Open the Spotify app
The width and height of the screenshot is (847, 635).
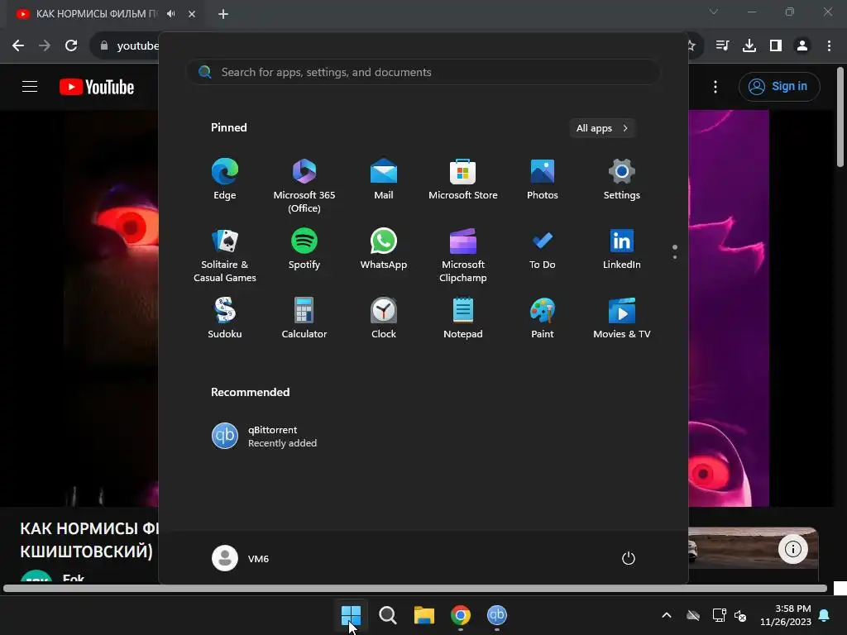[x=304, y=249]
